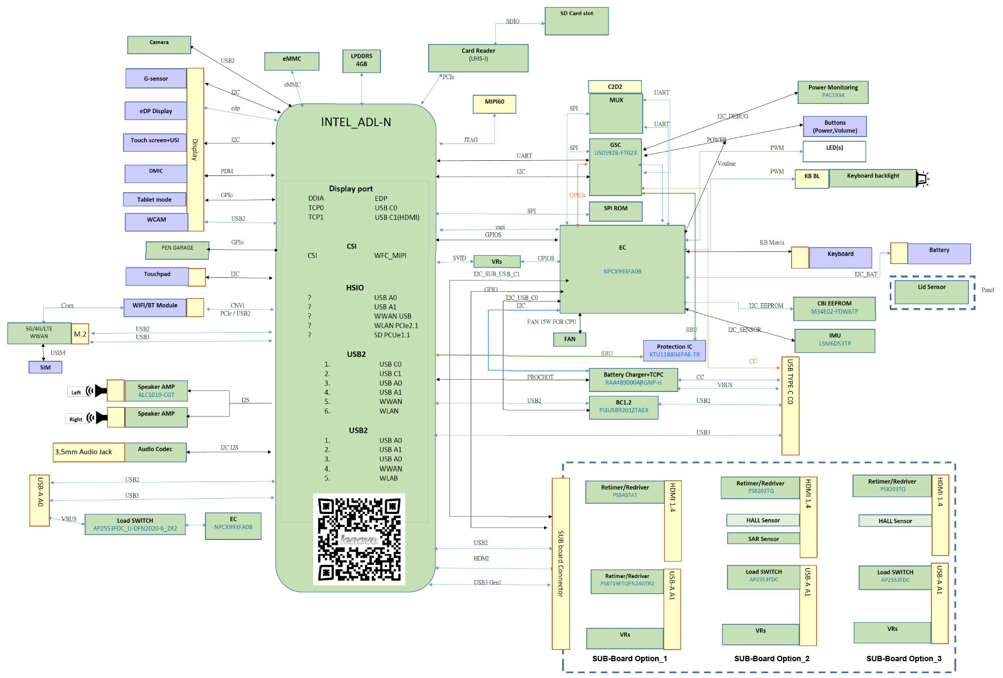The image size is (1003, 678).
Task: Click the eDP Display block
Action: click(x=156, y=111)
